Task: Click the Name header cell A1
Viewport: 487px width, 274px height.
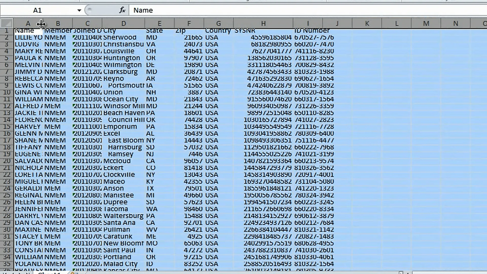Action: tap(28, 31)
